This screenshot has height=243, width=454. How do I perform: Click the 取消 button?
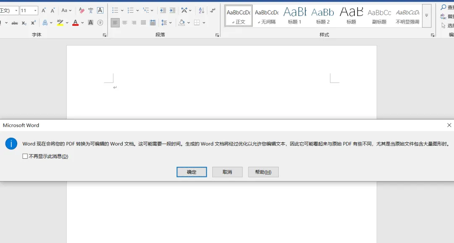coord(227,172)
